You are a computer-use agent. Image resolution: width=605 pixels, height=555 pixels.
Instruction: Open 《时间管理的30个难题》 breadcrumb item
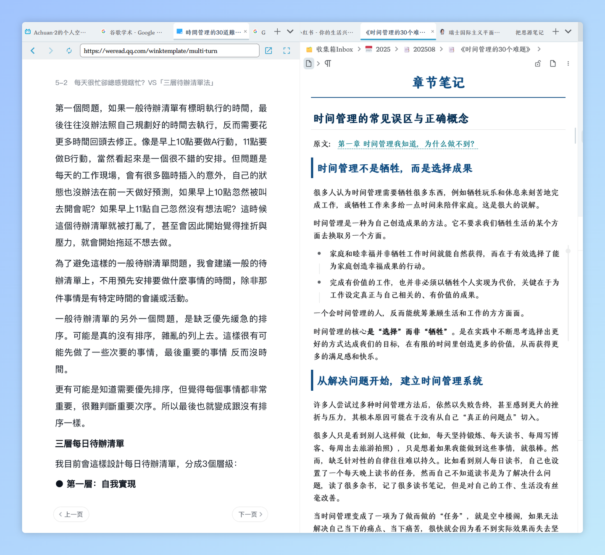(495, 50)
